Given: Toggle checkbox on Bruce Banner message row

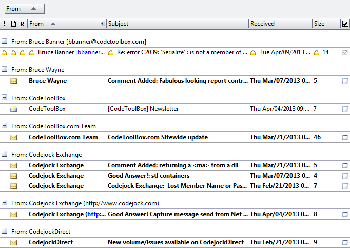Looking at the screenshot, I should (345, 53).
